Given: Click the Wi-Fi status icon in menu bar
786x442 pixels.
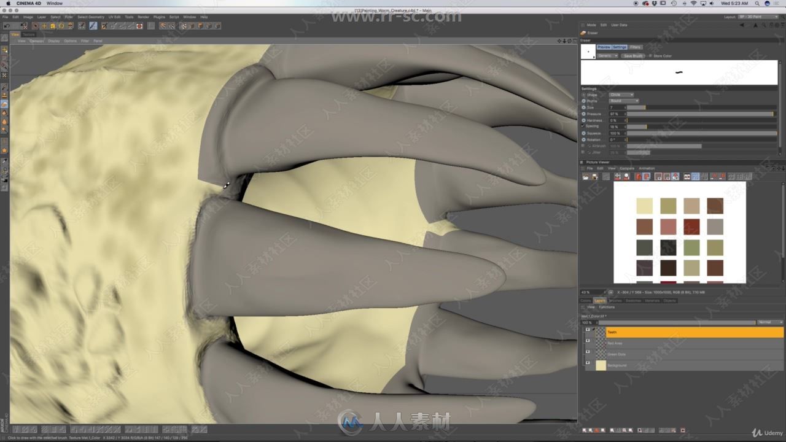Looking at the screenshot, I should click(693, 3).
